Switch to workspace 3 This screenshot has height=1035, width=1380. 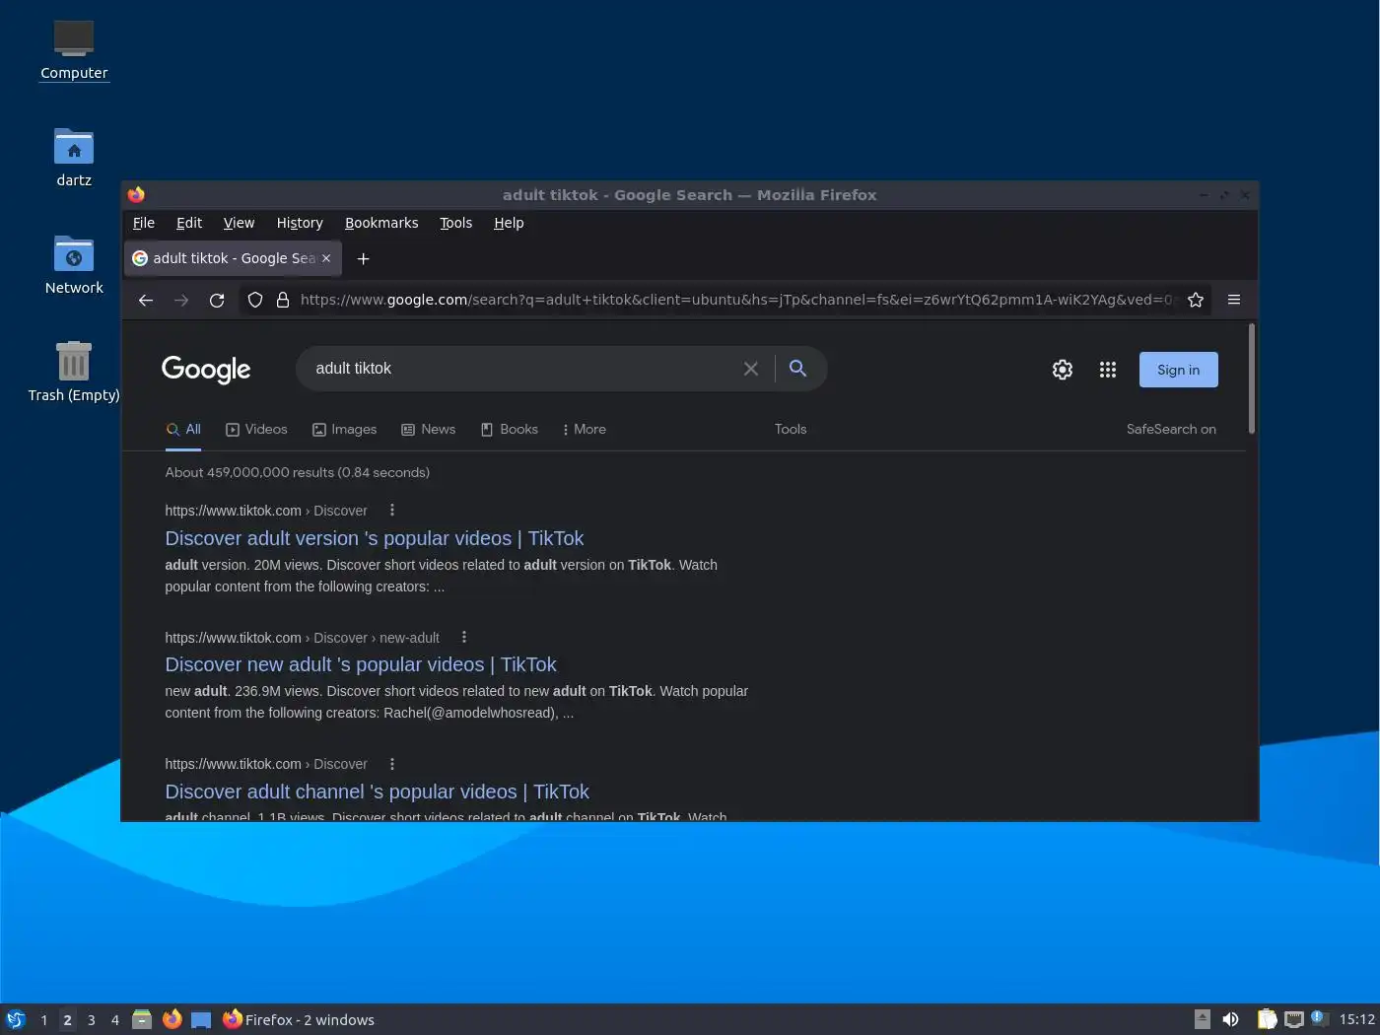tap(92, 1020)
